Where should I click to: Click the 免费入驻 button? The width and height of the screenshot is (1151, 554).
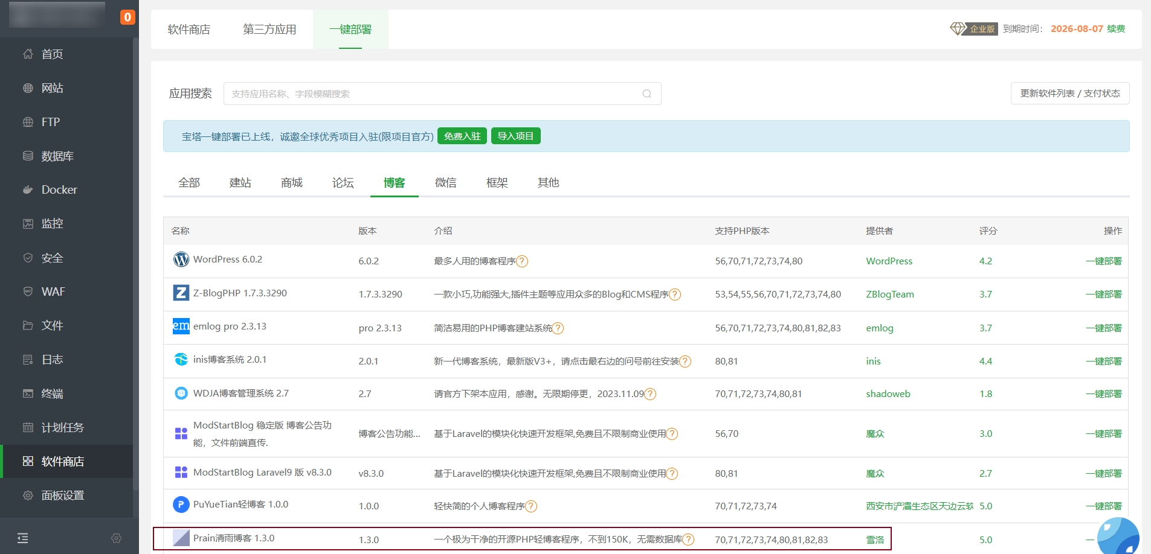462,136
